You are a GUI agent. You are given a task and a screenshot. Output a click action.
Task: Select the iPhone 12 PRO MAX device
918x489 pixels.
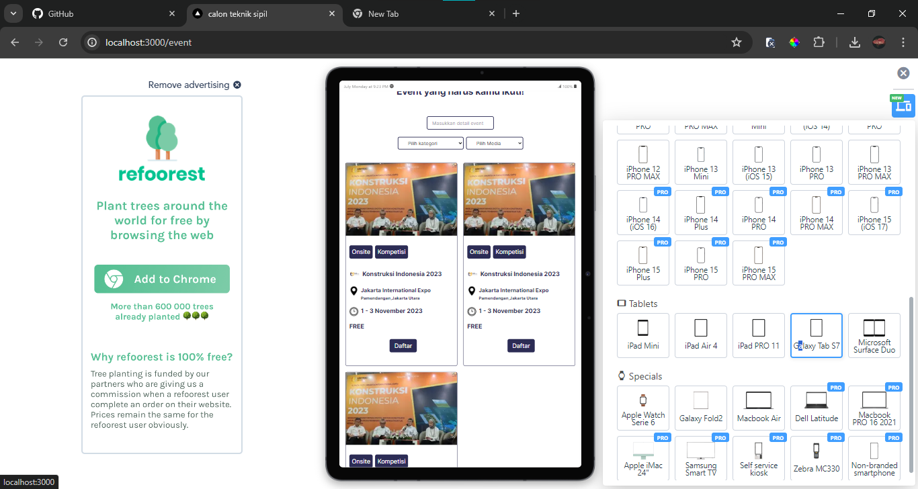click(643, 162)
